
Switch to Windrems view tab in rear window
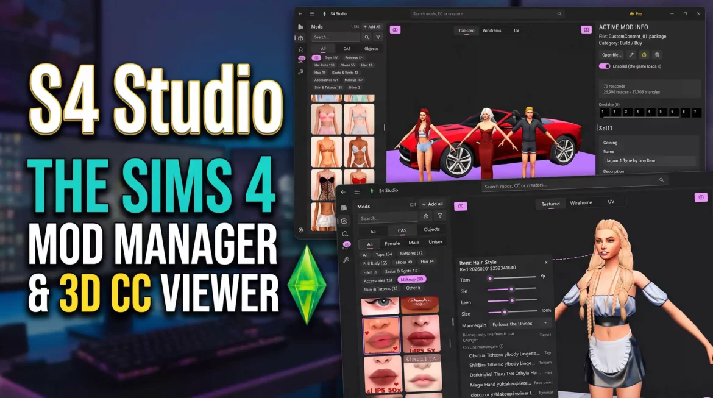(x=492, y=30)
